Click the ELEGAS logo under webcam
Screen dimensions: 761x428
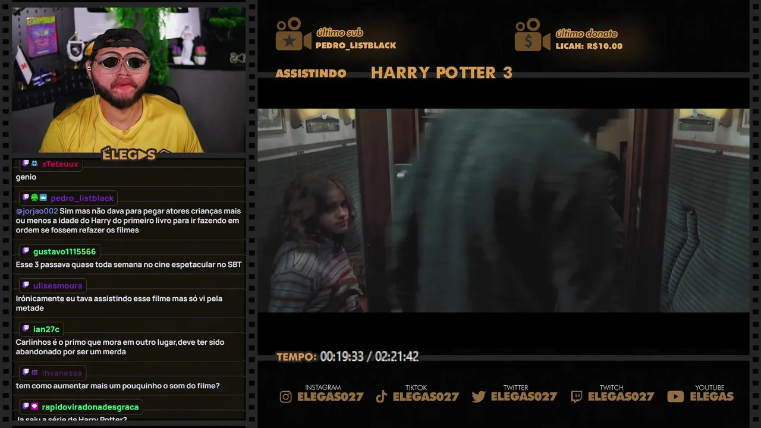pos(129,155)
